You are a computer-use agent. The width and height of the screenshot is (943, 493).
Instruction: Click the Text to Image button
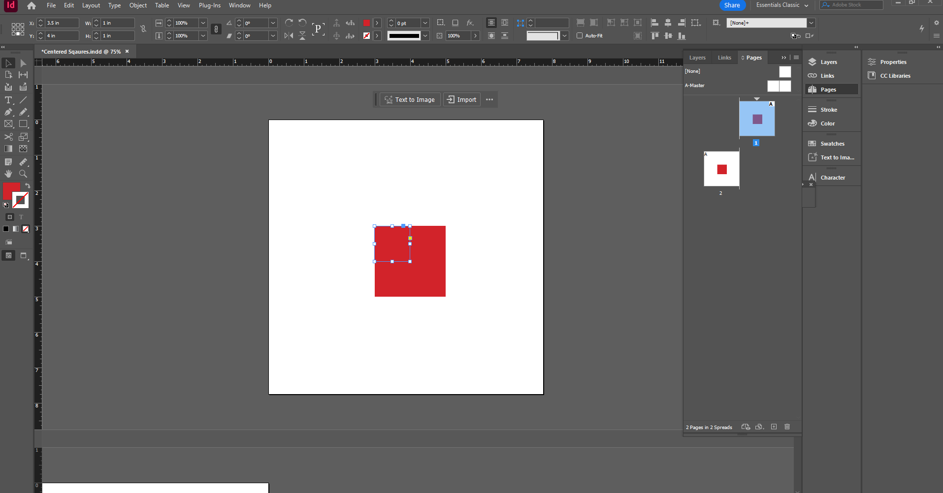pyautogui.click(x=410, y=99)
